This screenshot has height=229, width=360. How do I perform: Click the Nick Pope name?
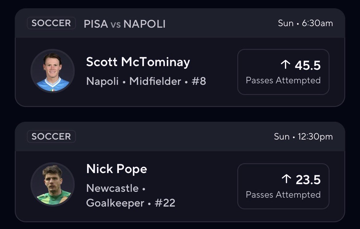[117, 169]
